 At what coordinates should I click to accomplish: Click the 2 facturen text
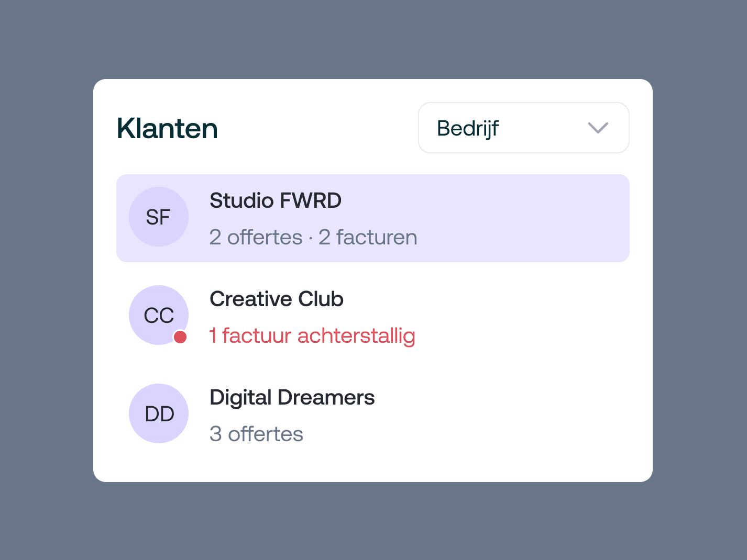click(368, 237)
